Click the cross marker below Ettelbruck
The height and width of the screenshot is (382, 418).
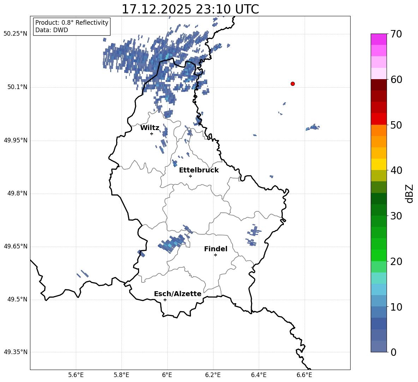pyautogui.click(x=190, y=176)
